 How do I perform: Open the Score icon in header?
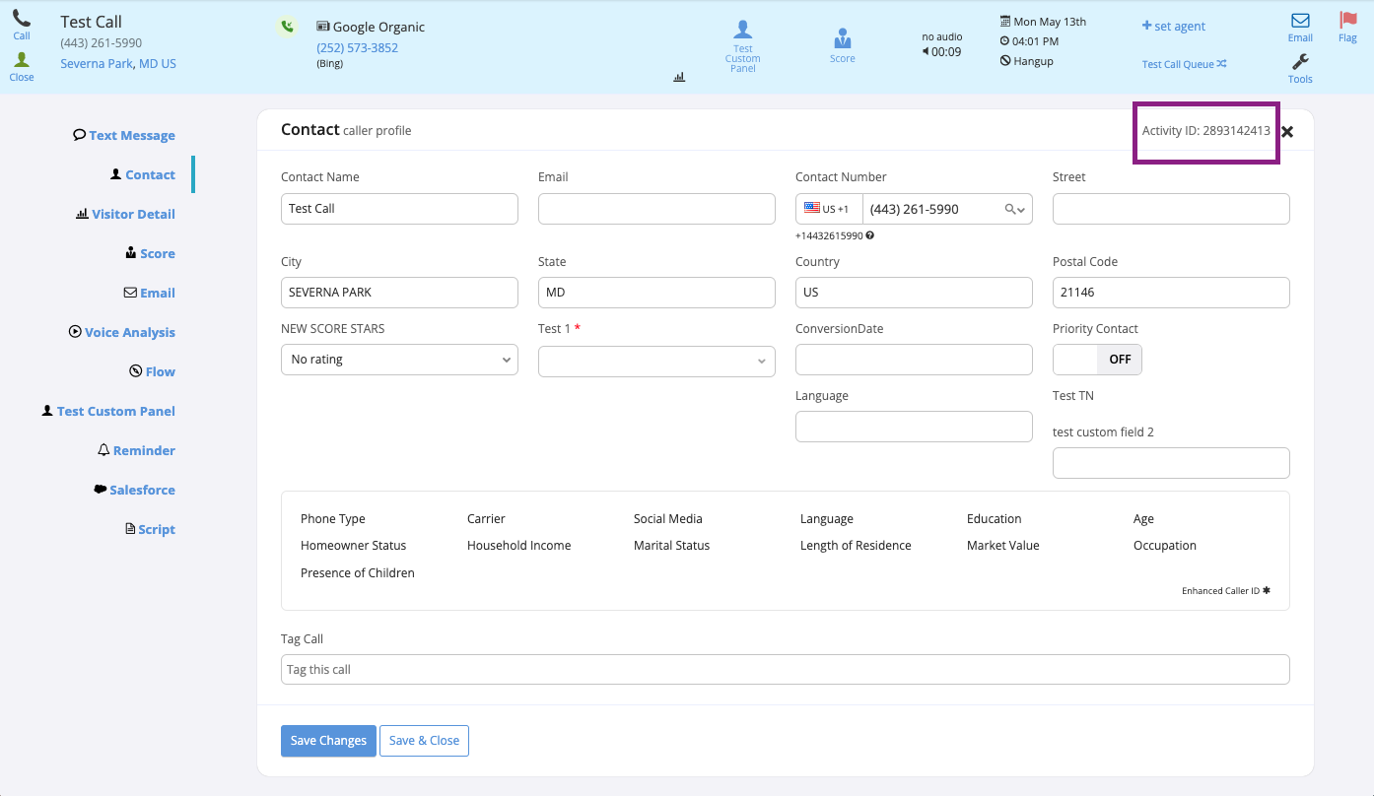tap(843, 39)
